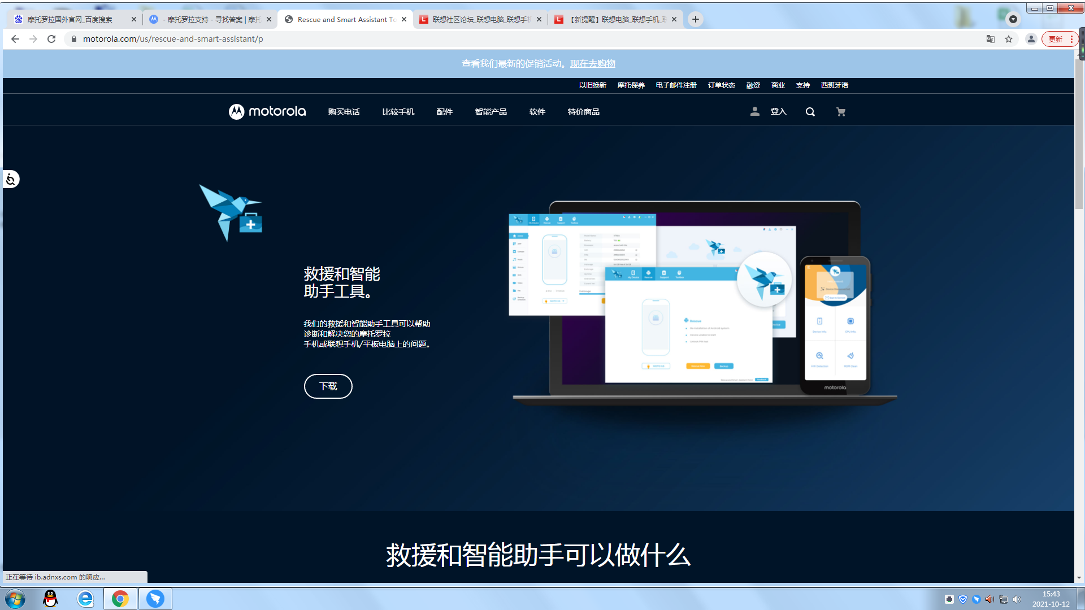Open a new tab with the plus button
This screenshot has width=1085, height=610.
click(x=696, y=19)
